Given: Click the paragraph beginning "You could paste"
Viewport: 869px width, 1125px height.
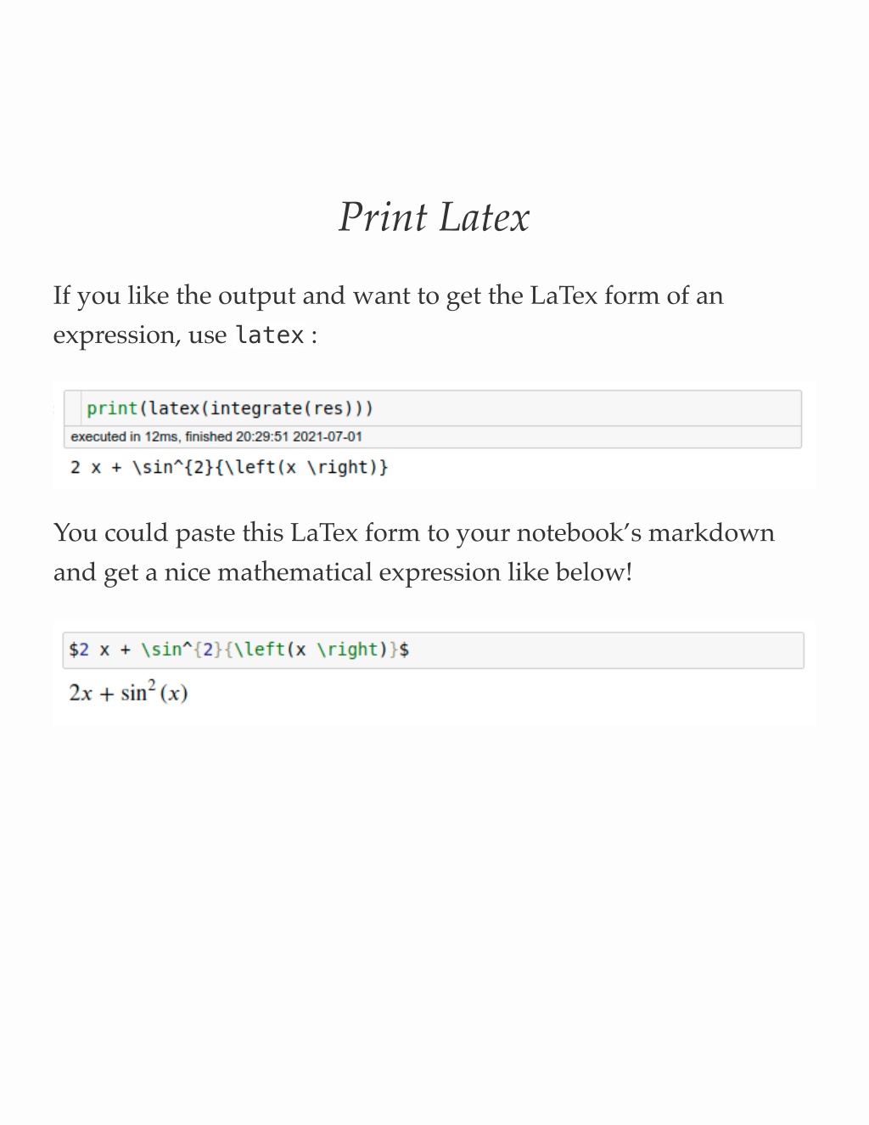Looking at the screenshot, I should tap(414, 552).
